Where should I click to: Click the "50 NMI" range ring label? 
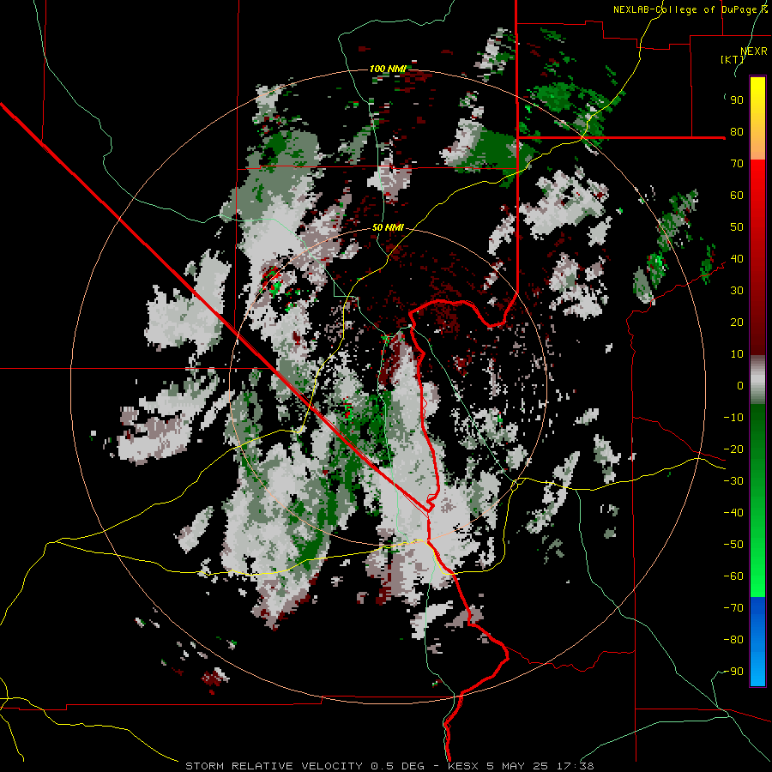(x=388, y=227)
